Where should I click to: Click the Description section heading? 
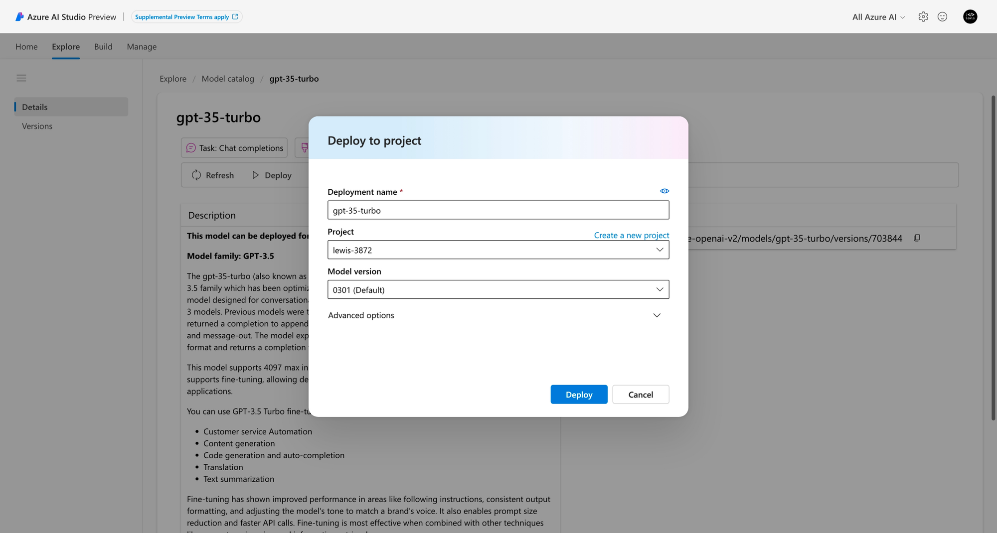tap(212, 215)
